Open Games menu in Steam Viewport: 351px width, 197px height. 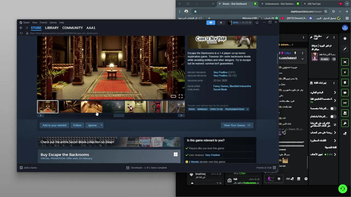pyautogui.click(x=53, y=22)
